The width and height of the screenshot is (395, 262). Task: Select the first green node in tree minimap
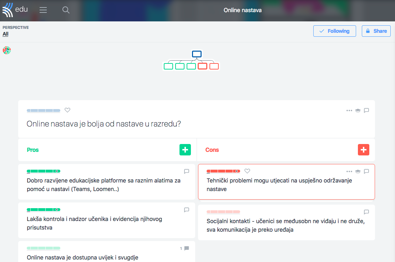(x=168, y=66)
